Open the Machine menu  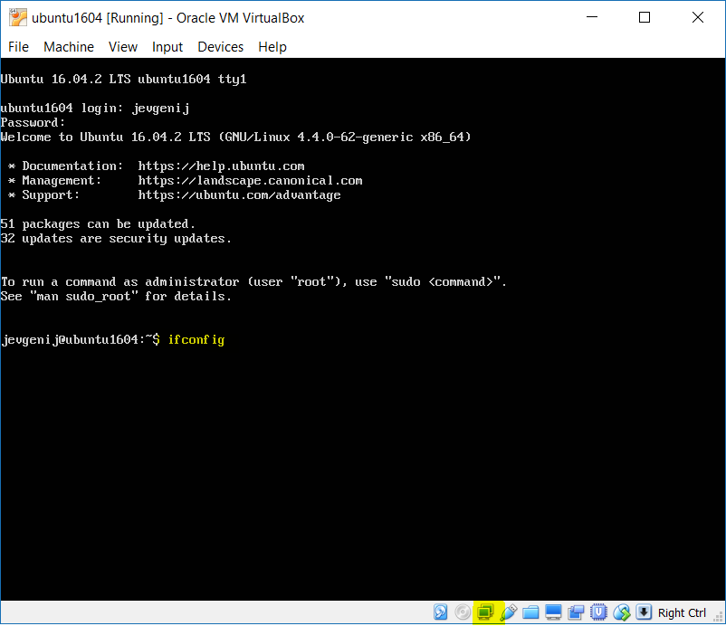point(69,47)
